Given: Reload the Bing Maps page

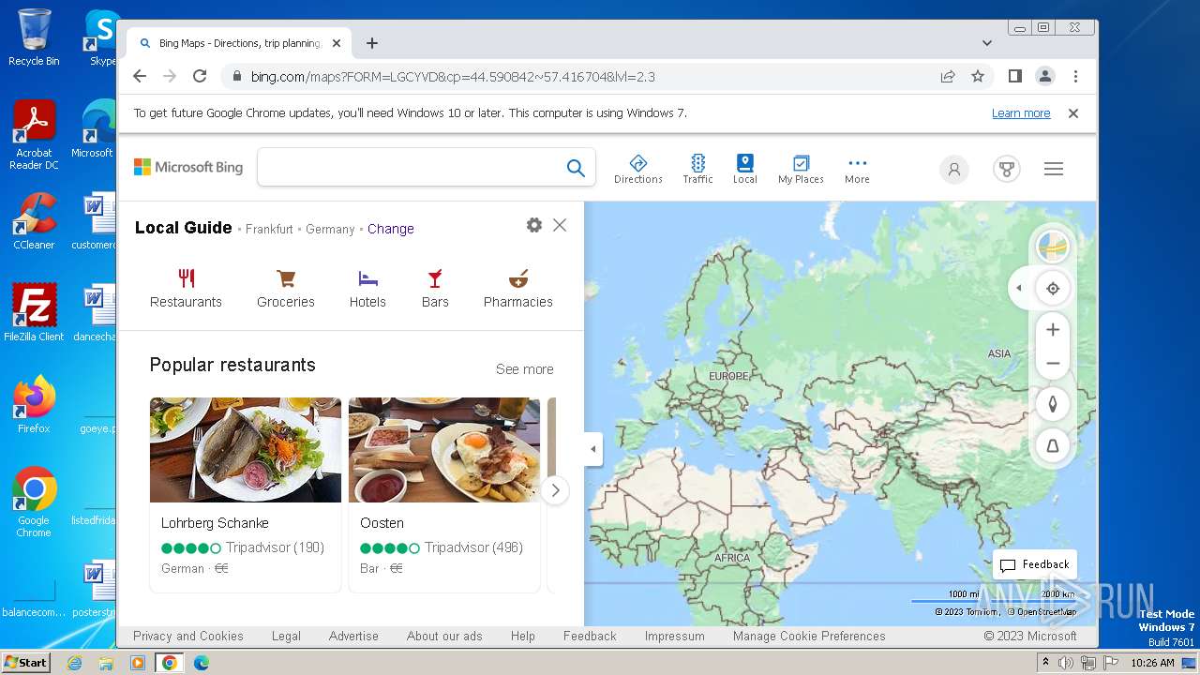Looking at the screenshot, I should tap(200, 77).
